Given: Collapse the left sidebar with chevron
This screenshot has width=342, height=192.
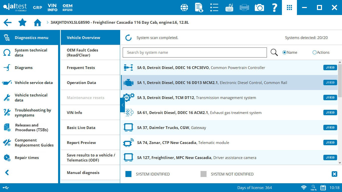Looking at the screenshot, I should [7, 172].
